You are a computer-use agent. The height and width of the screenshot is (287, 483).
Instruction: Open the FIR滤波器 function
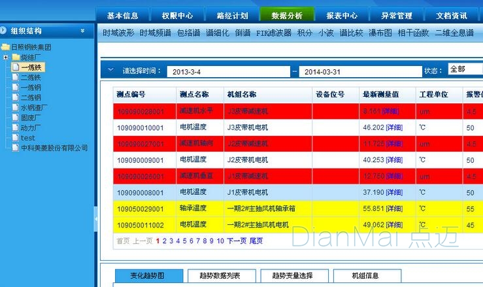tap(274, 33)
